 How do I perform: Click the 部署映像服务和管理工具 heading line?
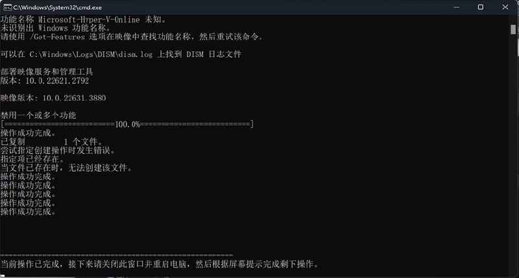pyautogui.click(x=47, y=72)
